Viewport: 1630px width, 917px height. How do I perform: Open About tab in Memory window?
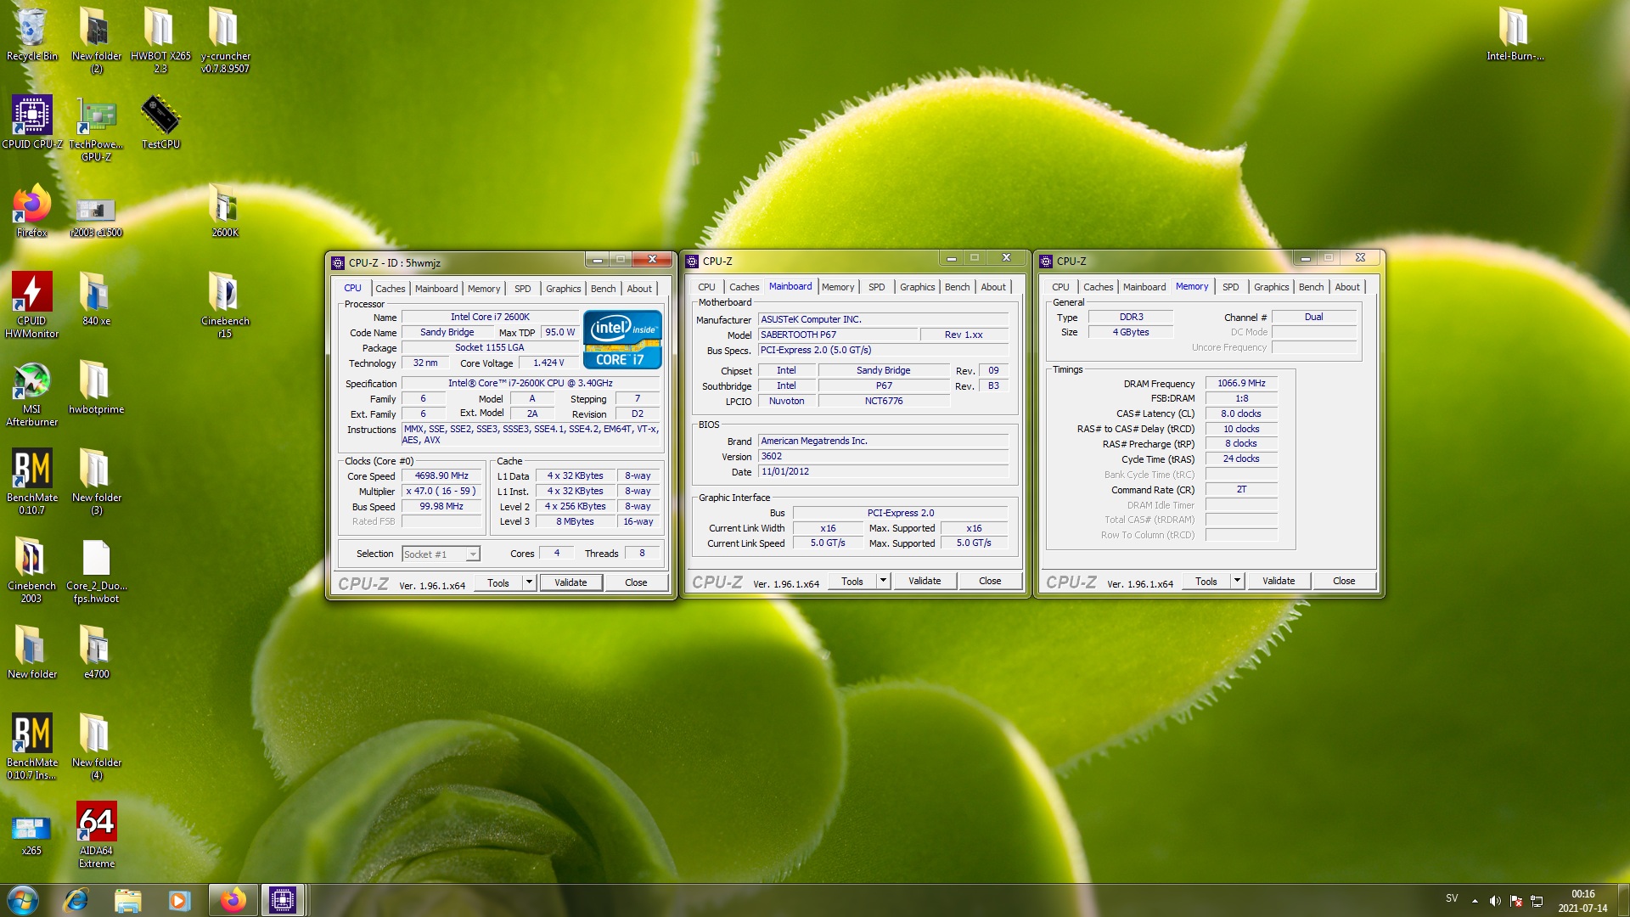(1346, 287)
